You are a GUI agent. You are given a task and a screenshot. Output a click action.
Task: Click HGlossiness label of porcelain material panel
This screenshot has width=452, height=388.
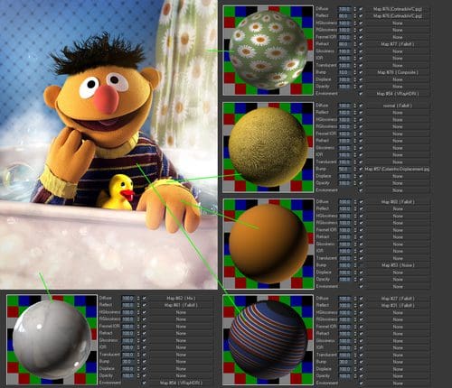click(x=110, y=312)
